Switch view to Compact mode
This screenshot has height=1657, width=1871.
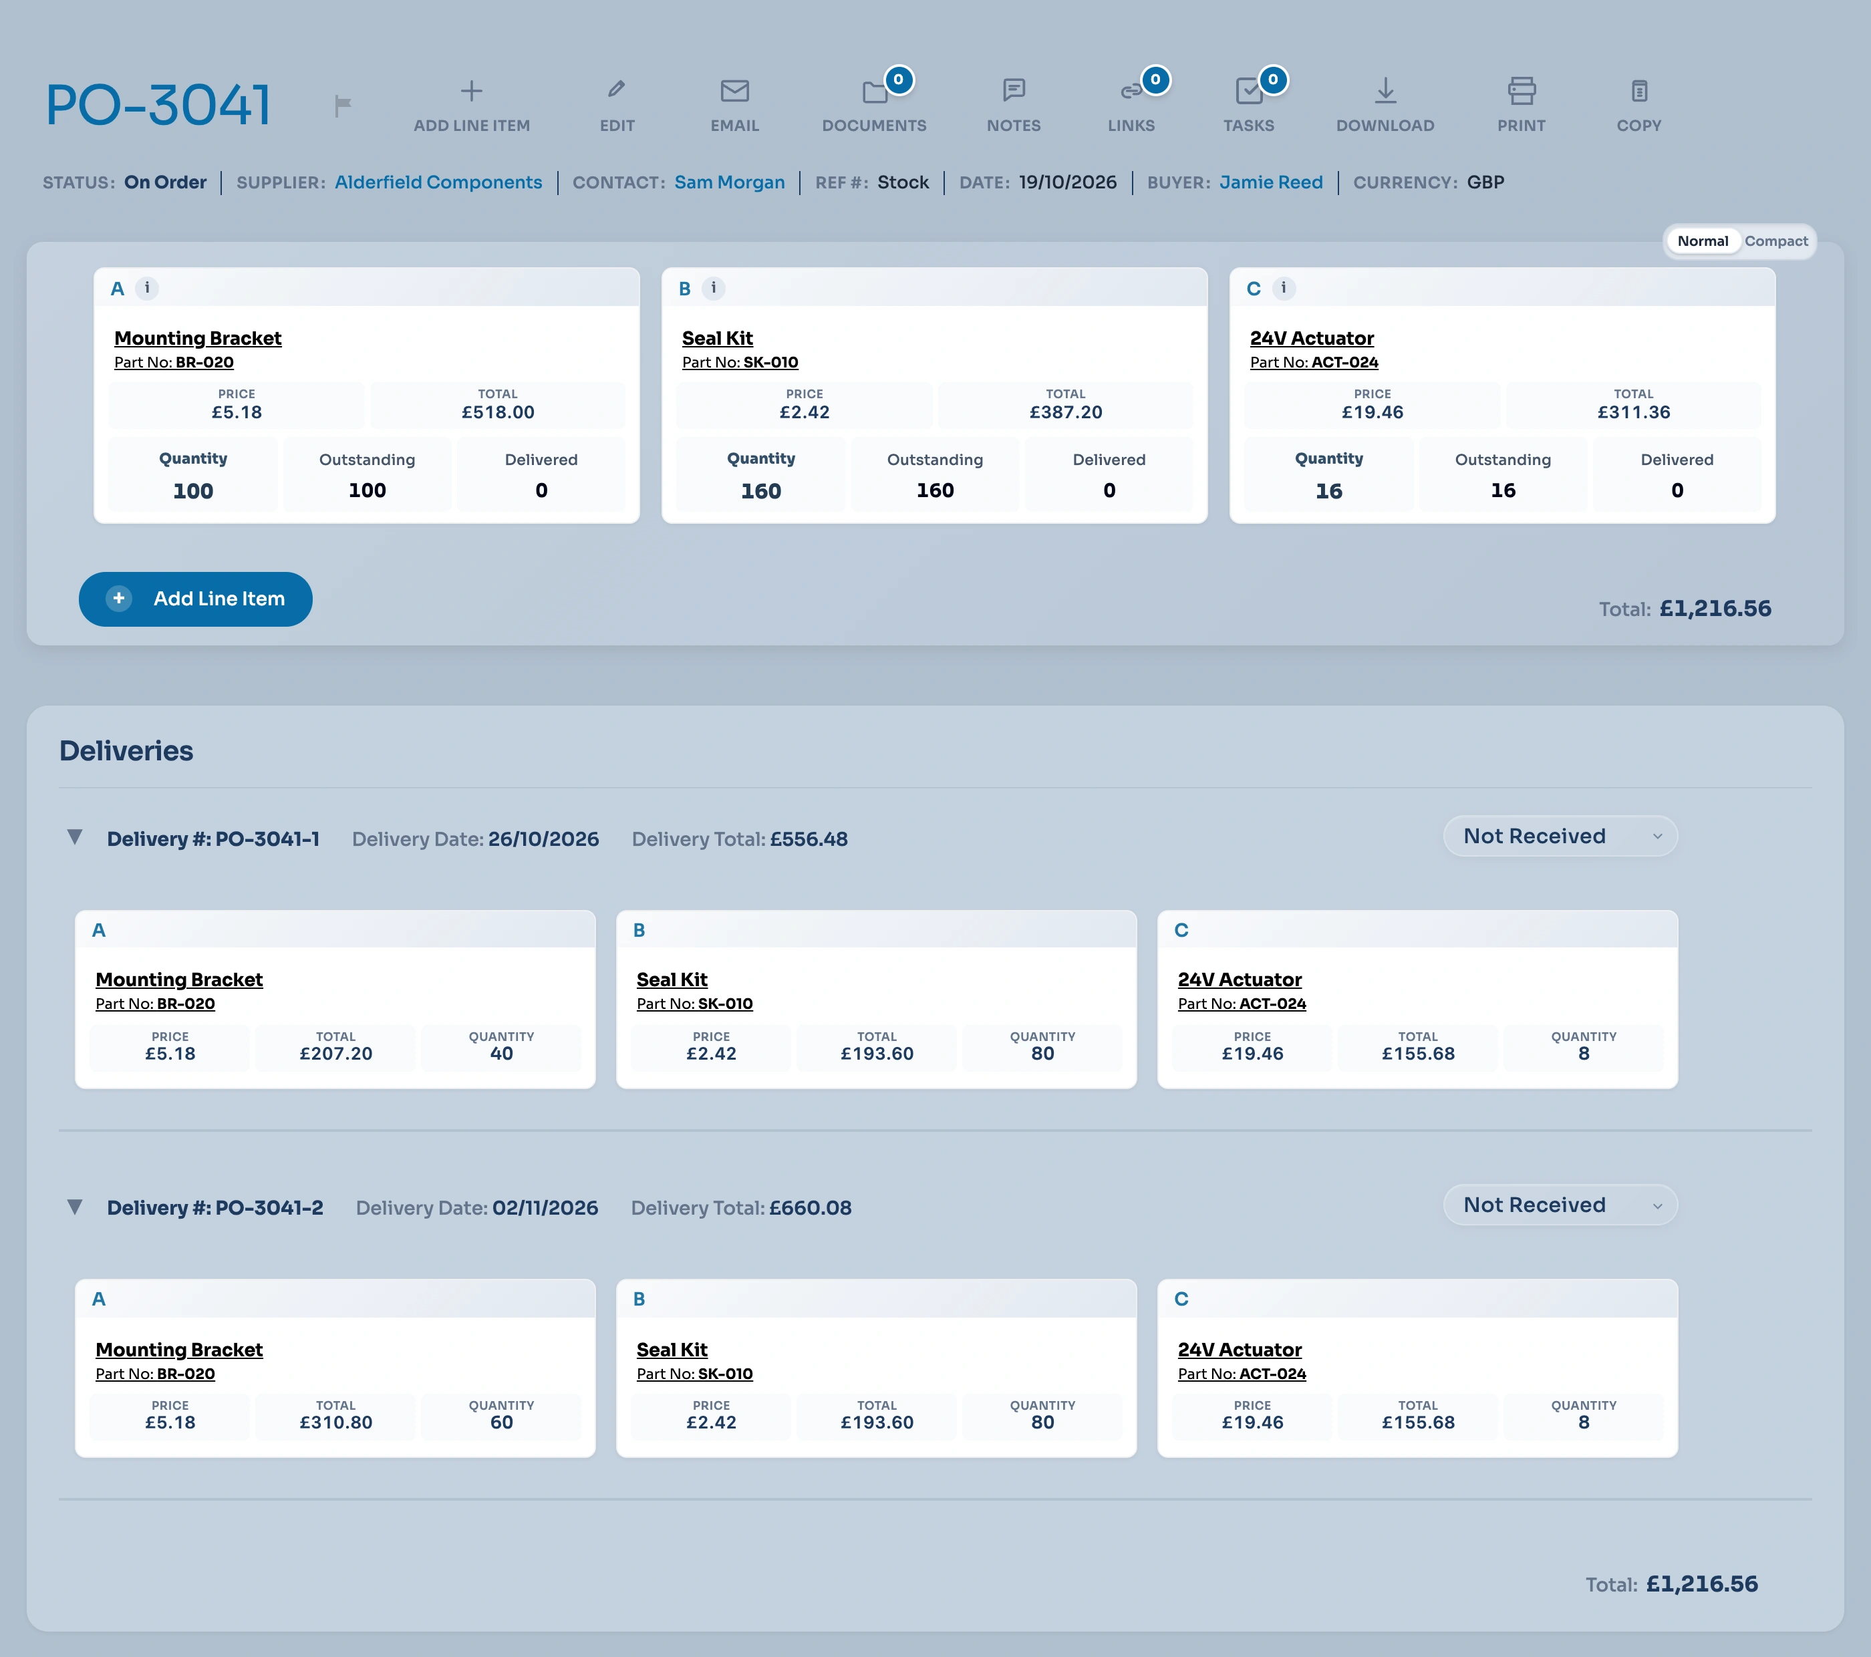coord(1776,242)
